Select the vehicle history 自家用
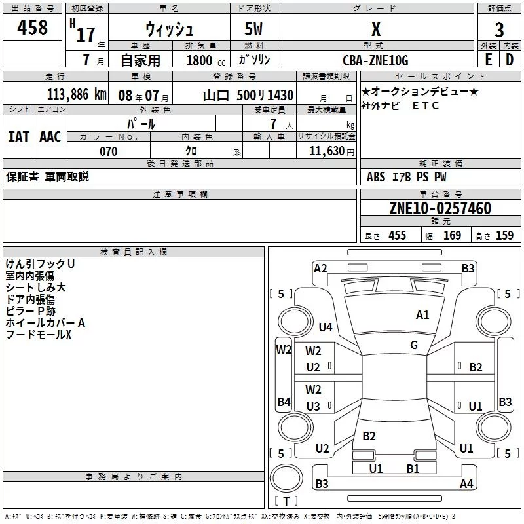The image size is (524, 524). point(140,60)
